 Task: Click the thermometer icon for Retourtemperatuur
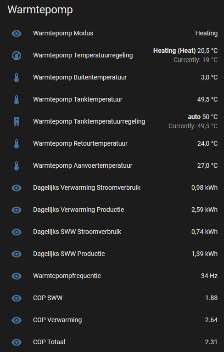[x=17, y=144]
